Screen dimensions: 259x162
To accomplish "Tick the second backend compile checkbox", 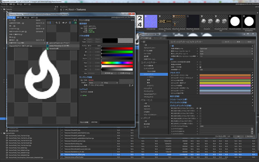I will coord(200,111).
